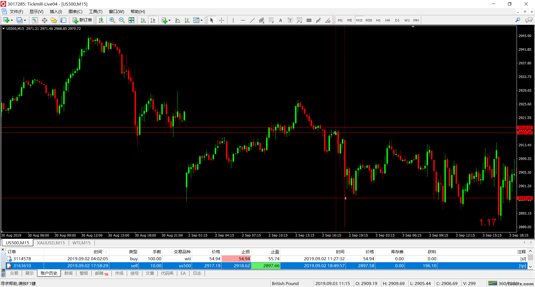Toggle the Terminal panel icon
535x287 pixels.
[x=63, y=20]
